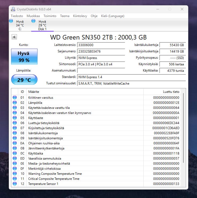Click status orb for Critical Composite Temperature Time
This screenshot has height=198, width=197.
15,179
